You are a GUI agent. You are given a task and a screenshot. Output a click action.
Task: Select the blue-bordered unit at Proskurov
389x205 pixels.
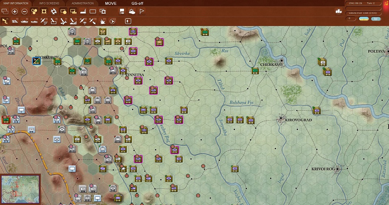[x=37, y=61]
